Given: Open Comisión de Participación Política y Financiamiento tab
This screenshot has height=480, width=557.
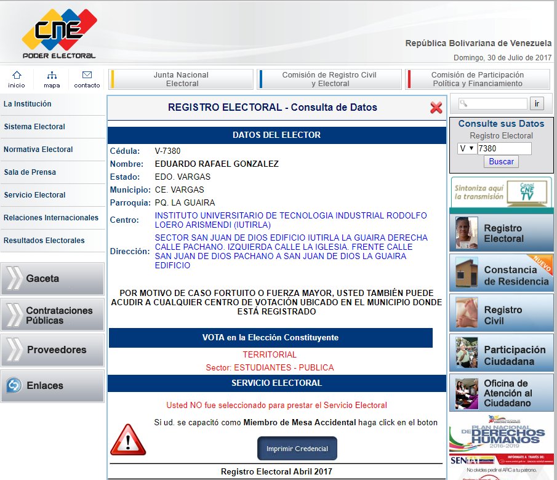Looking at the screenshot, I should pos(478,79).
